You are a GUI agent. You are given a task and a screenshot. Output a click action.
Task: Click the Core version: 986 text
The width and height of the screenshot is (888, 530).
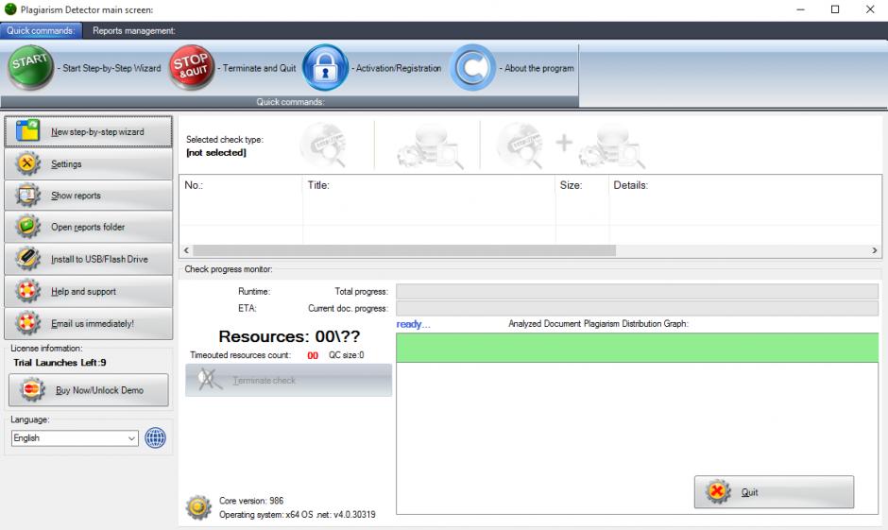pos(251,501)
